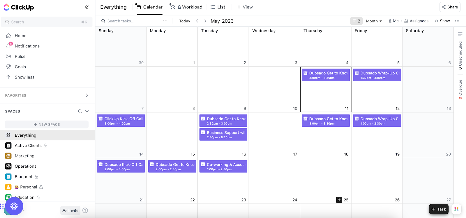466x218 pixels.
Task: Open the filter button showing 2
Action: pos(356,21)
